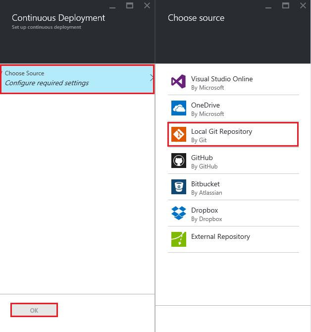Image resolution: width=311 pixels, height=332 pixels.
Task: Click the OneDrive cloud icon
Action: point(179,108)
